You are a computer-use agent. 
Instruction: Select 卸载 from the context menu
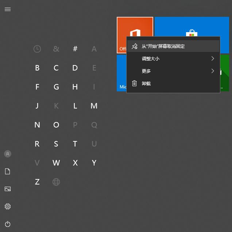pyautogui.click(x=146, y=84)
